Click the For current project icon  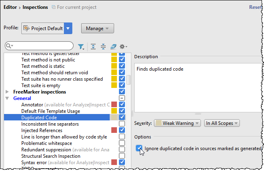pyautogui.click(x=54, y=7)
